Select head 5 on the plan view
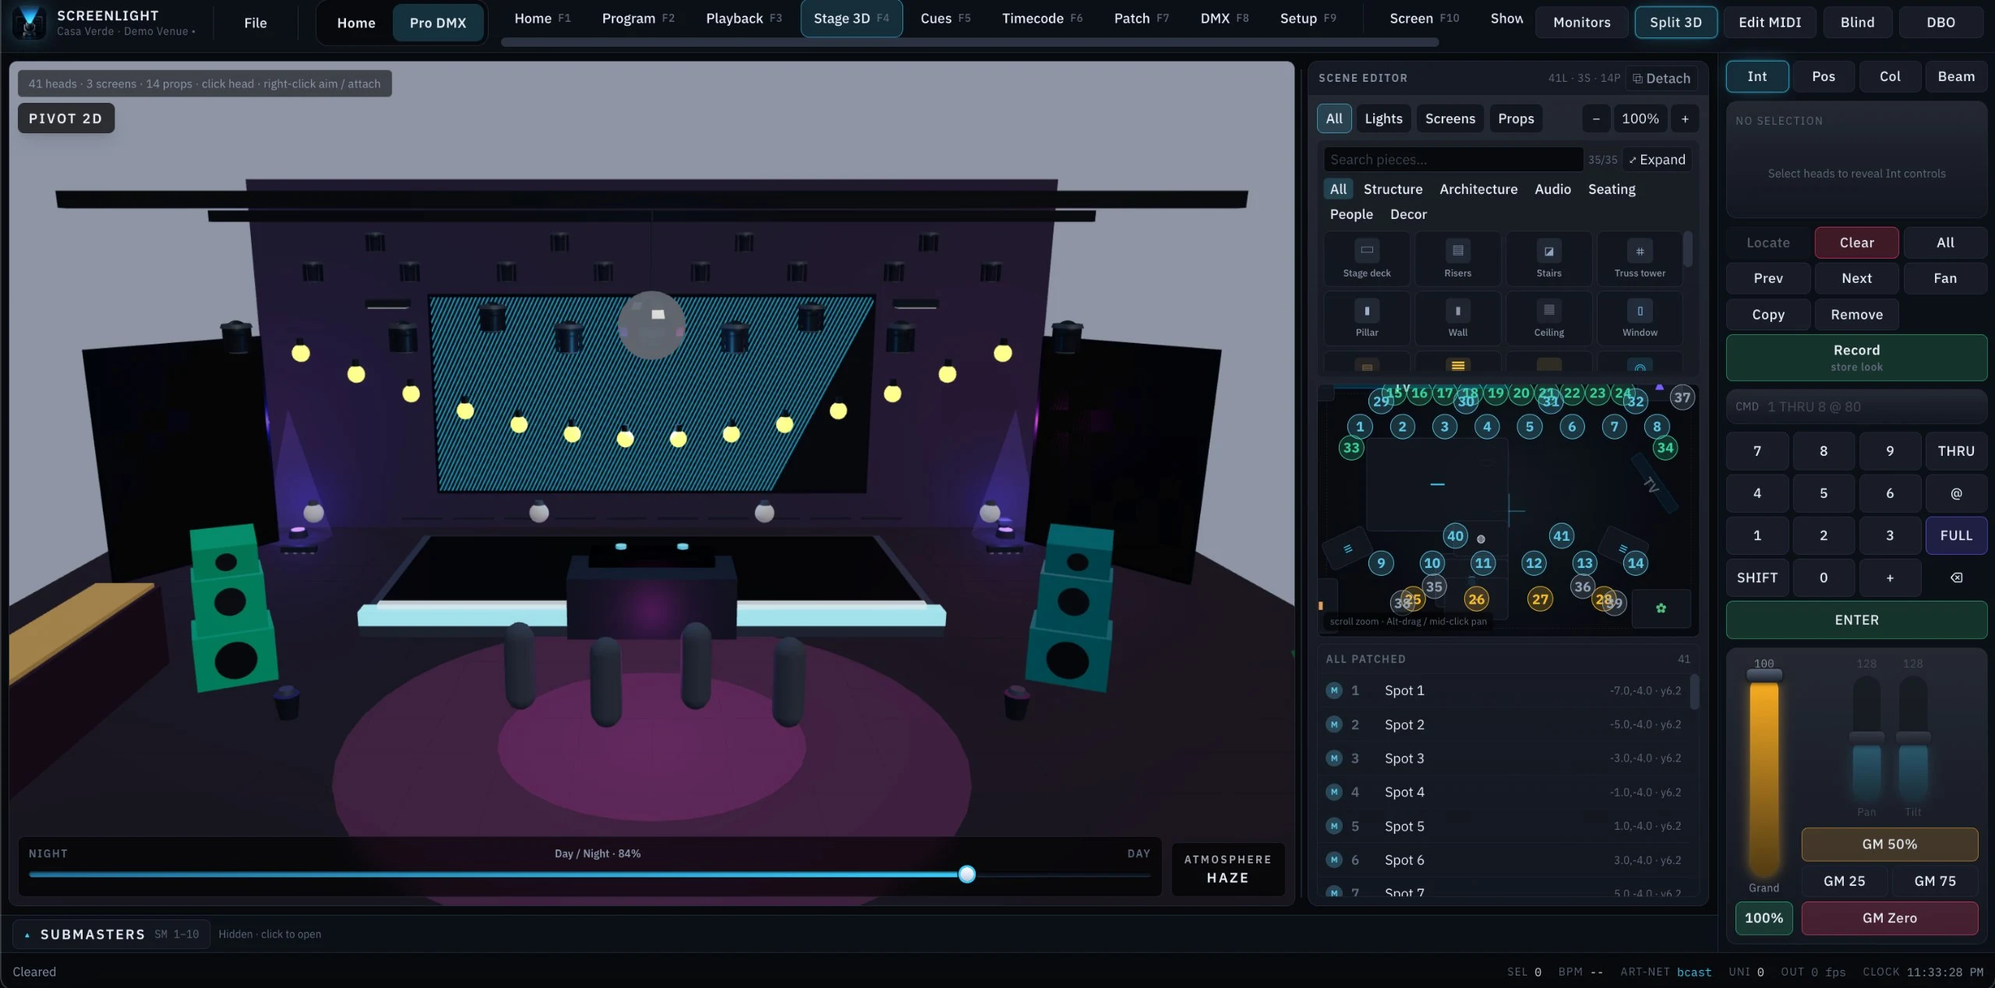Image resolution: width=1995 pixels, height=988 pixels. click(1529, 426)
